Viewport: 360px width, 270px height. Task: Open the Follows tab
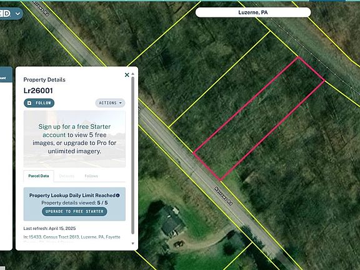pos(91,176)
